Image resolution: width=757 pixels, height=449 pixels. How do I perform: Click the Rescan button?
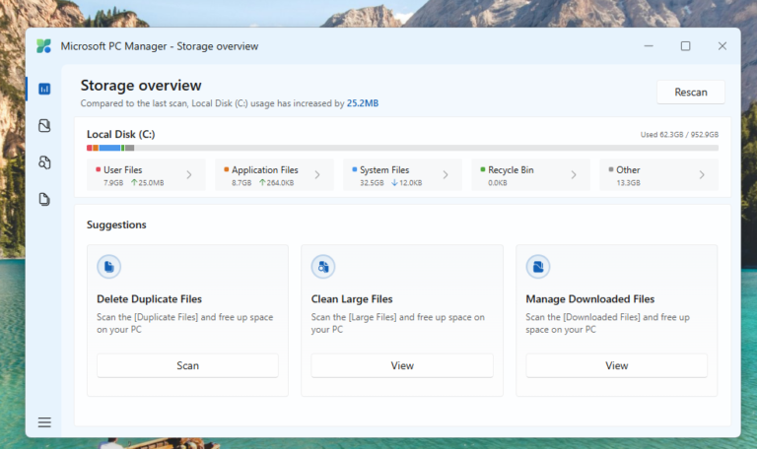pos(691,93)
